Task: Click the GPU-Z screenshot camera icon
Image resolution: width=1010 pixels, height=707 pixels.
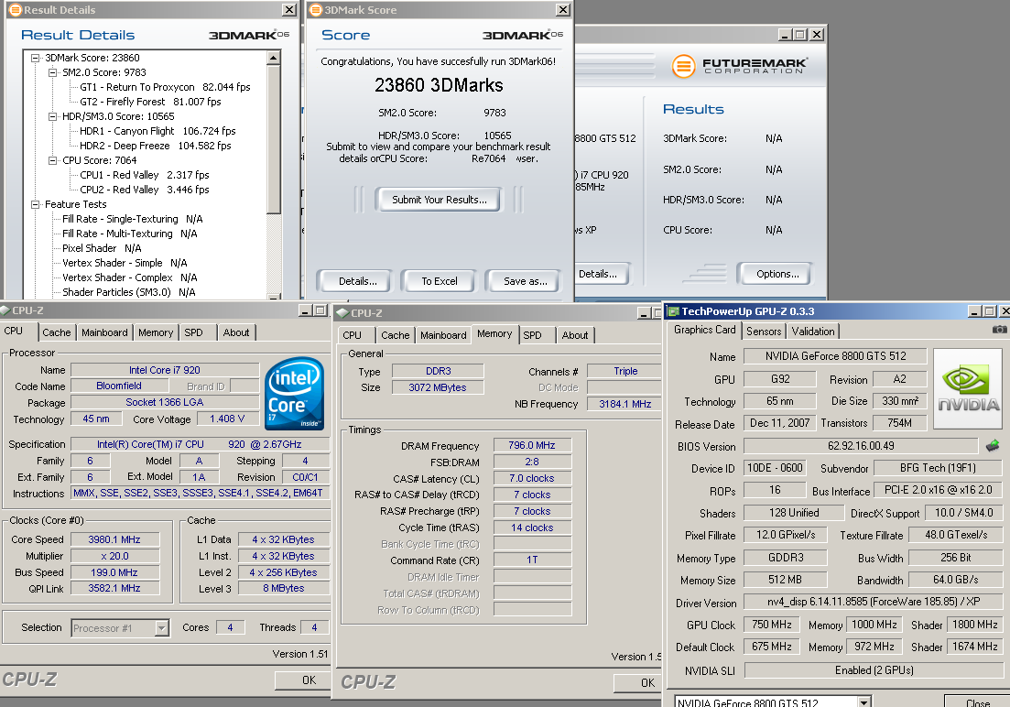Action: [999, 330]
